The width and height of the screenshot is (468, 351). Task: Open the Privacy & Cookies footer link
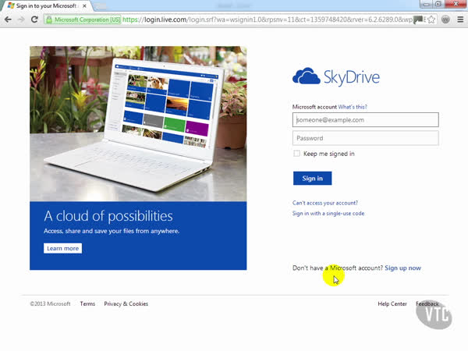coord(126,304)
